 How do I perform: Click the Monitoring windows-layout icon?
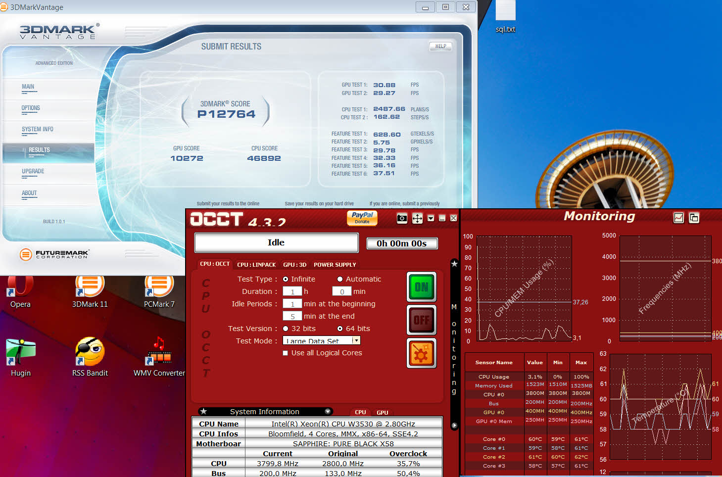tap(694, 218)
